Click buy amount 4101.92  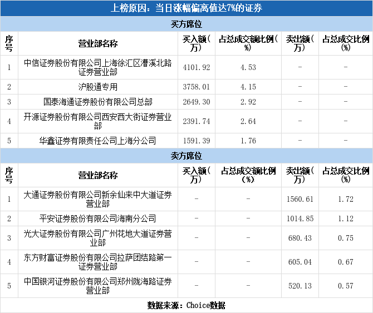pos(197,67)
